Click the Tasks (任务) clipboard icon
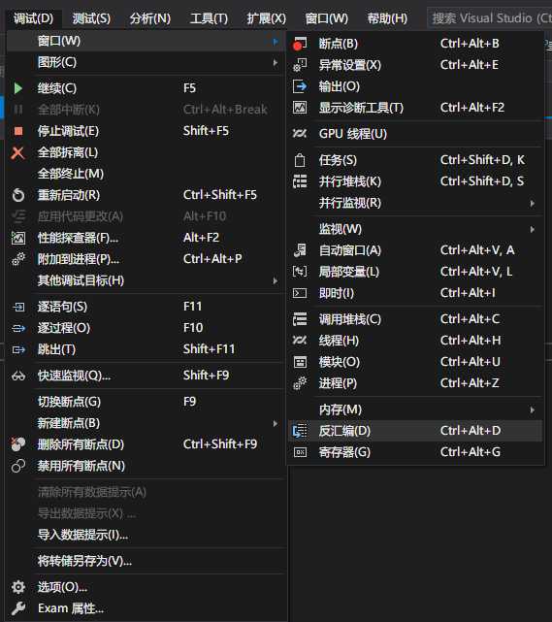The height and width of the screenshot is (622, 552). click(x=300, y=160)
